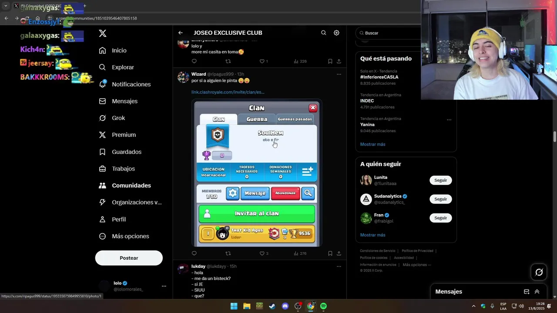Open Discord from taskbar

tap(285, 306)
